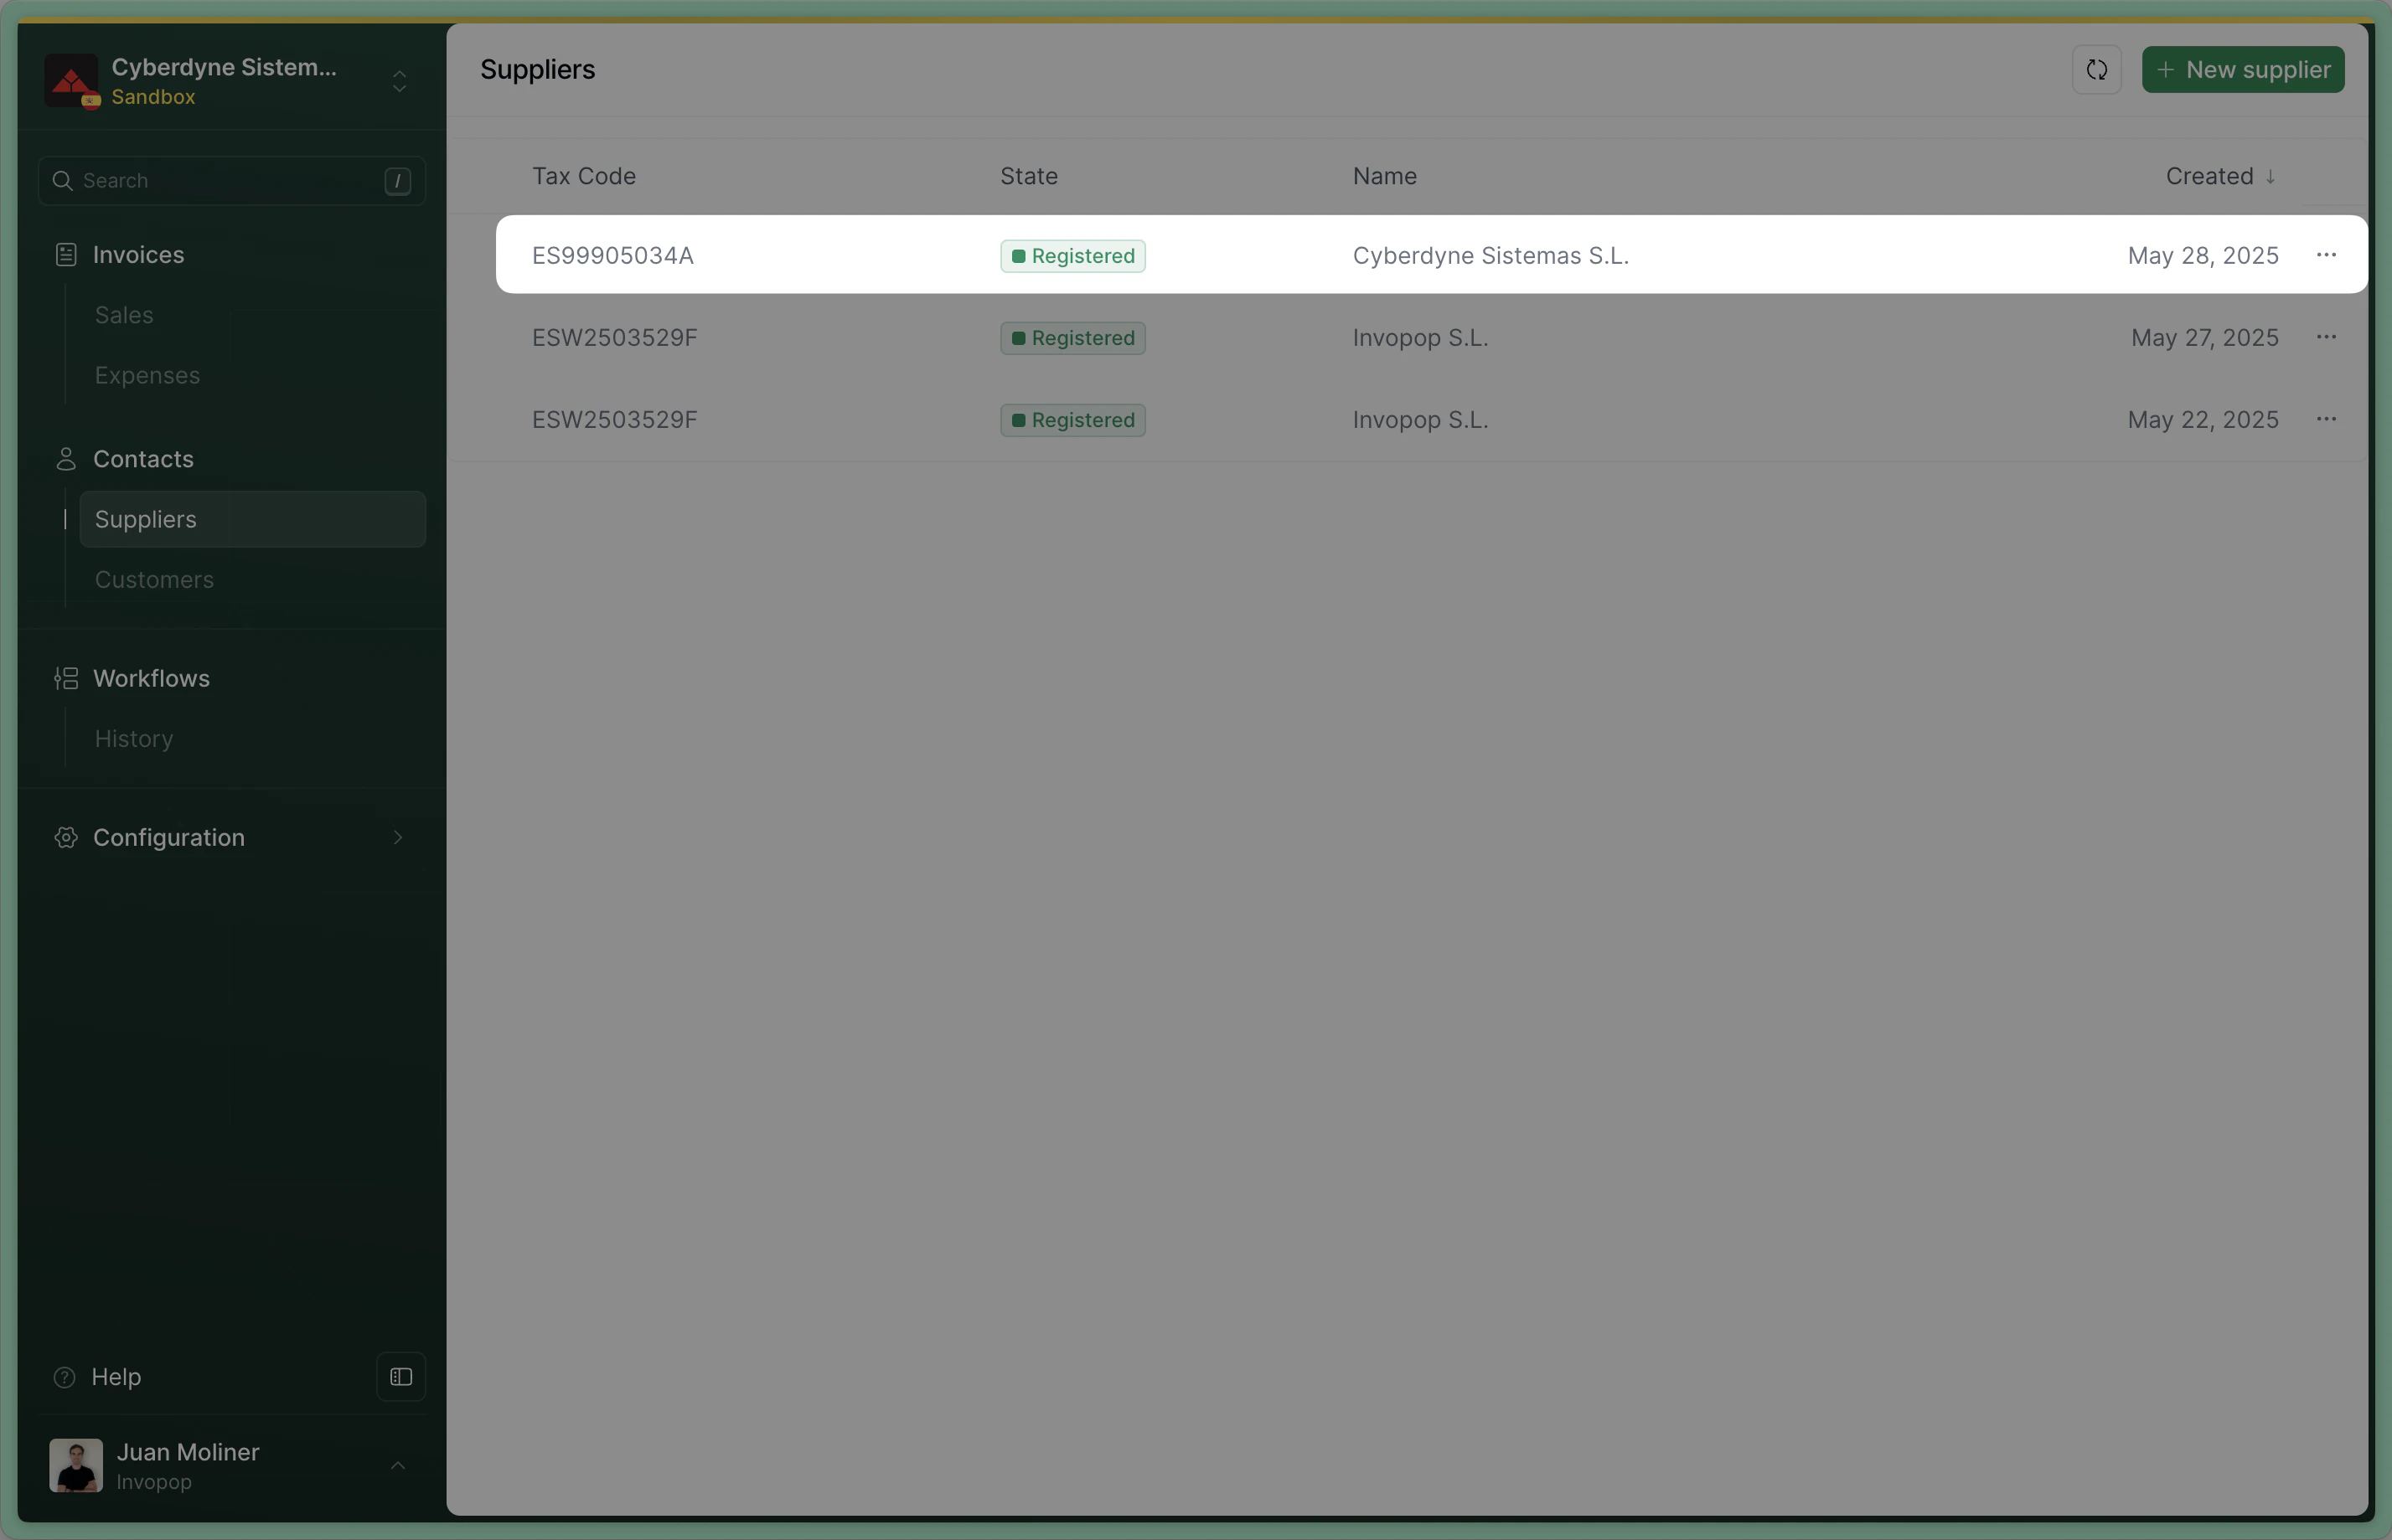Toggle the sidebar collapse icon
Viewport: 2392px width, 1540px height.
coord(400,1377)
